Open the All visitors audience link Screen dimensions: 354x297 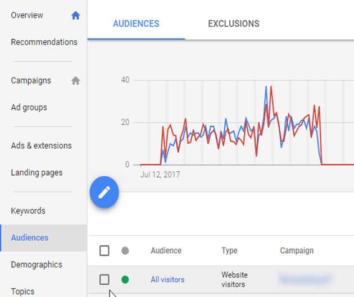click(167, 279)
